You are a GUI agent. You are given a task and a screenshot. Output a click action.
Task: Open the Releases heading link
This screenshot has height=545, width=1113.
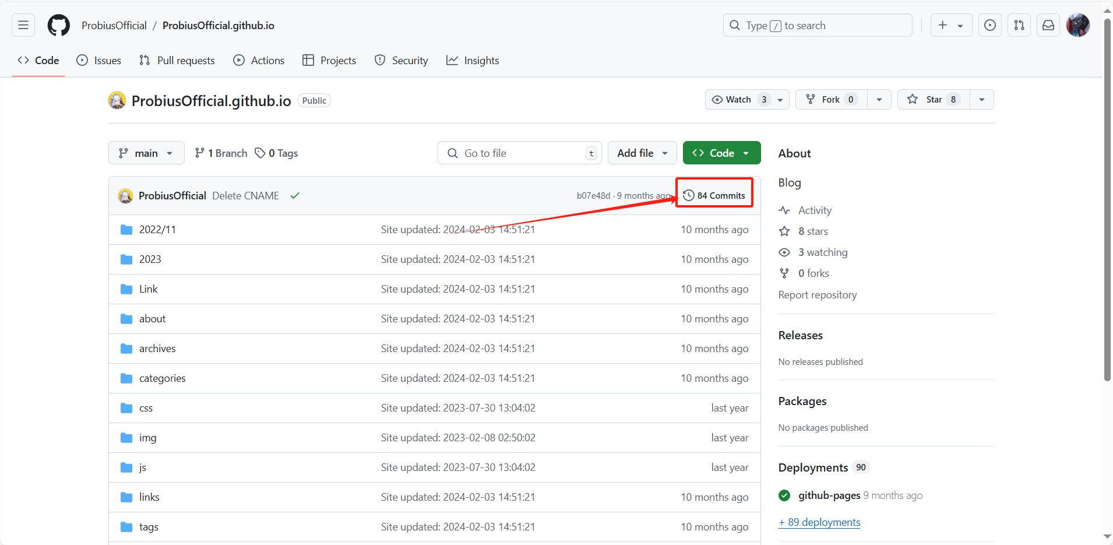coord(801,335)
